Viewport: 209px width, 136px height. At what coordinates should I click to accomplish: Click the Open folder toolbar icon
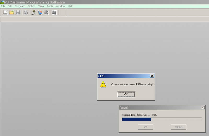[11, 12]
